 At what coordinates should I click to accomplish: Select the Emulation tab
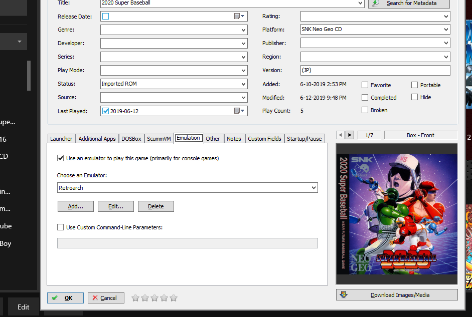coord(189,138)
